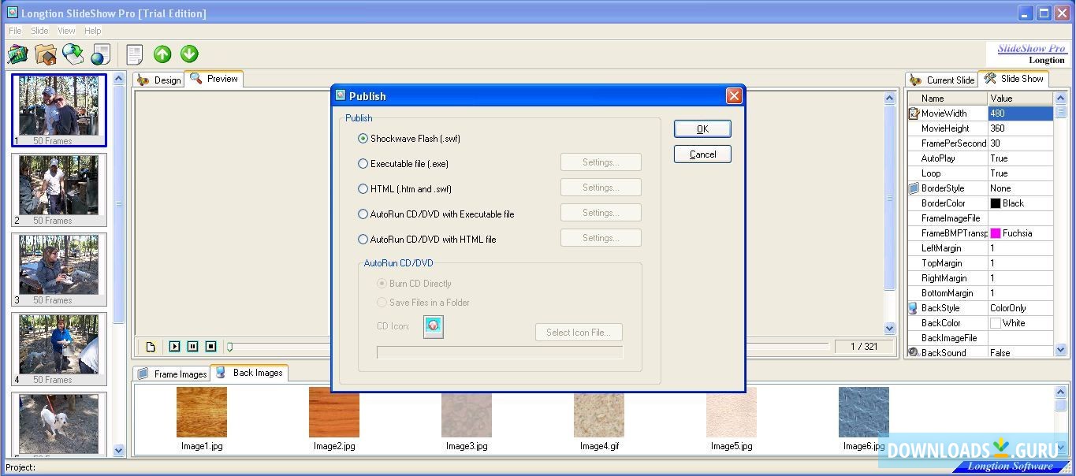This screenshot has width=1076, height=476.
Task: Open the Back Images tab
Action: point(249,373)
